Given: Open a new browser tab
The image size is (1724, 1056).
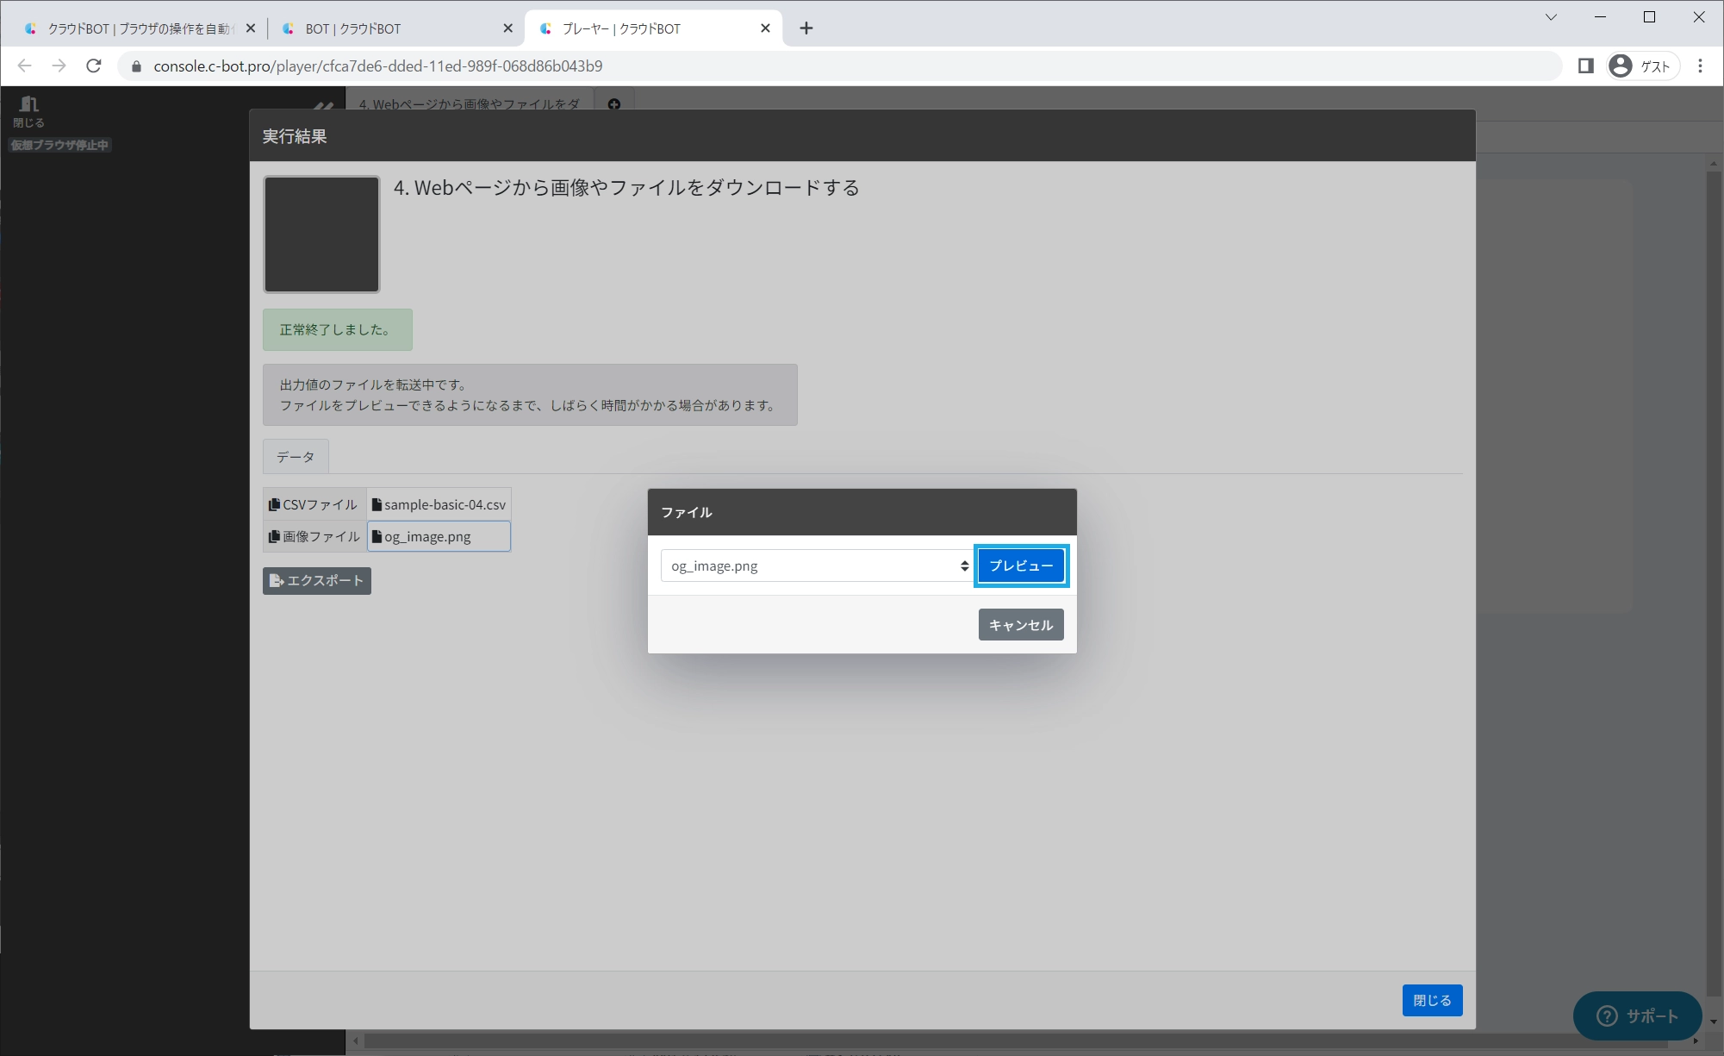Looking at the screenshot, I should (x=806, y=28).
